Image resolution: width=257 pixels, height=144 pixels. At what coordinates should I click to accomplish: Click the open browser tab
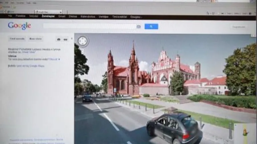(48, 12)
